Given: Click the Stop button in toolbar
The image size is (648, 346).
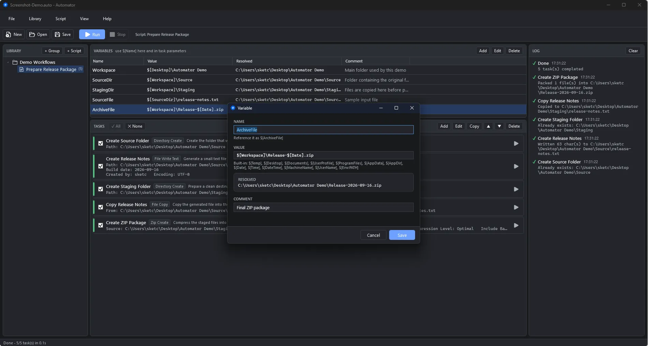Looking at the screenshot, I should point(118,34).
